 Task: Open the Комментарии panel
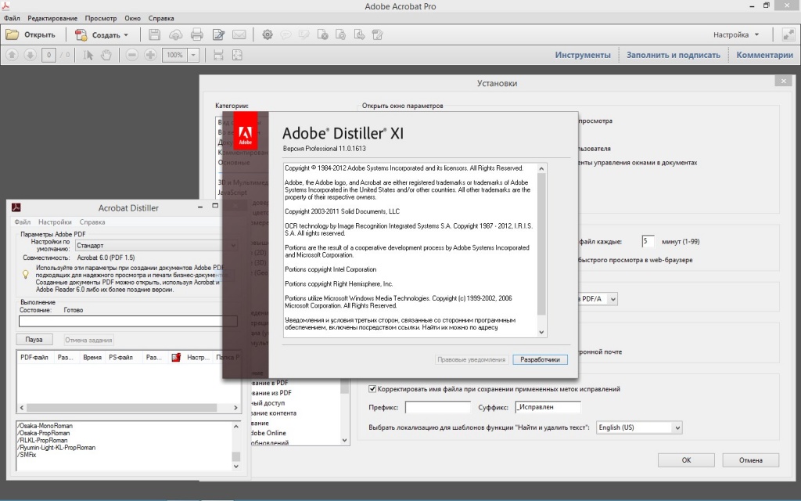click(764, 55)
